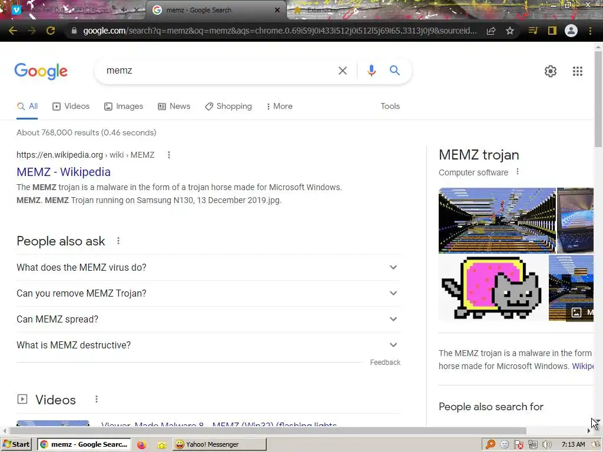Viewport: 603px width, 452px height.
Task: Clear the search box with the X icon
Action: click(x=343, y=71)
